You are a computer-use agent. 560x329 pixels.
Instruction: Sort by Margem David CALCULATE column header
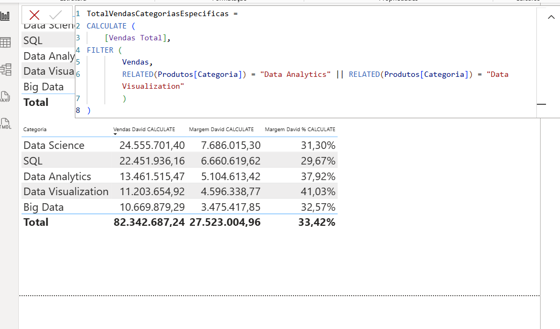(221, 130)
